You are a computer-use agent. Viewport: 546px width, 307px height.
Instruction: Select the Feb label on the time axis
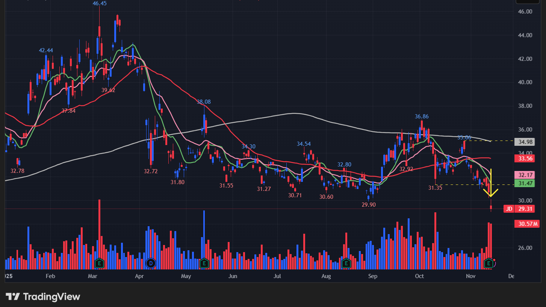click(50, 276)
